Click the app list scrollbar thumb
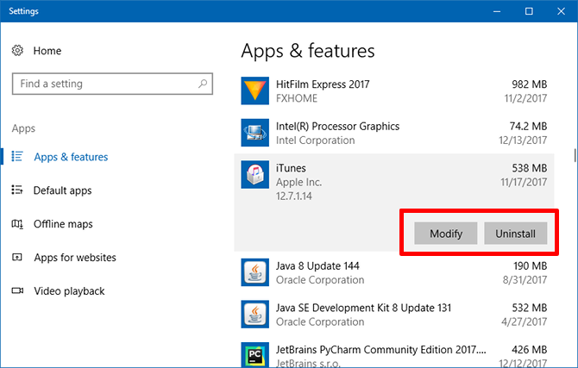Screen dimensions: 578x368 tap(575, 155)
